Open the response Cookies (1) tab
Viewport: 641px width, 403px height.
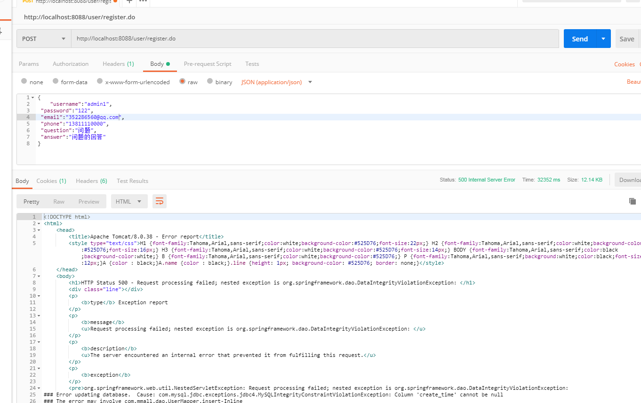click(x=51, y=181)
